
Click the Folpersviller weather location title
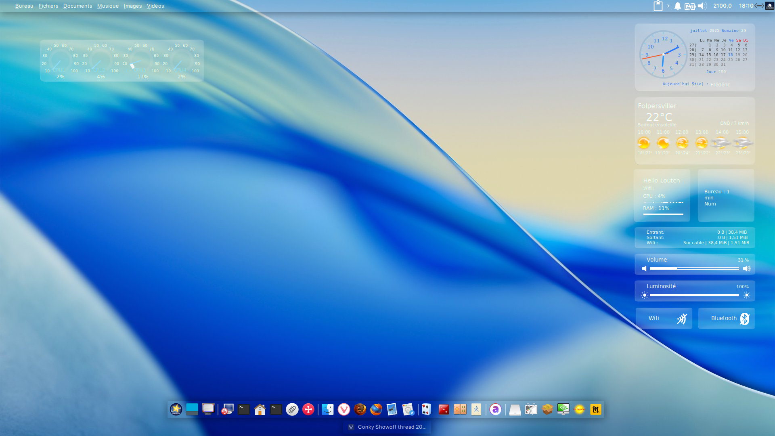click(657, 106)
